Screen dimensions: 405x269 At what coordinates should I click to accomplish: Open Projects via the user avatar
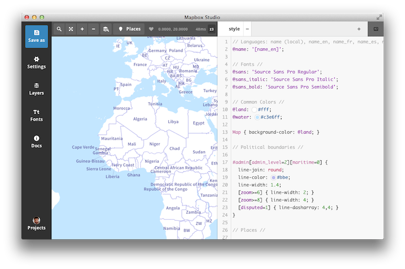(36, 223)
